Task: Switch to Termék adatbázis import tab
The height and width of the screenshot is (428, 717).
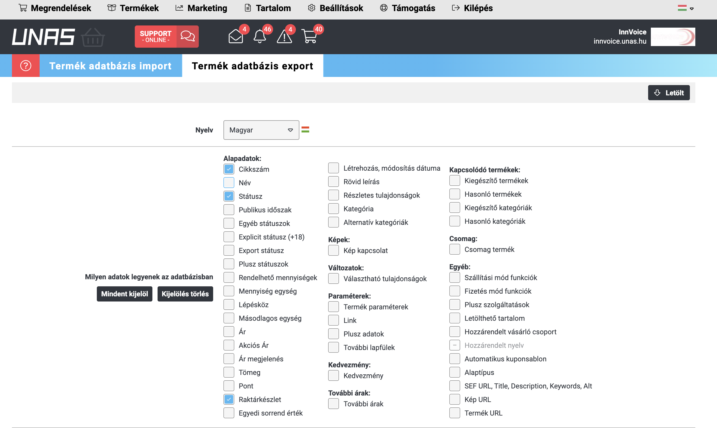Action: click(x=111, y=66)
